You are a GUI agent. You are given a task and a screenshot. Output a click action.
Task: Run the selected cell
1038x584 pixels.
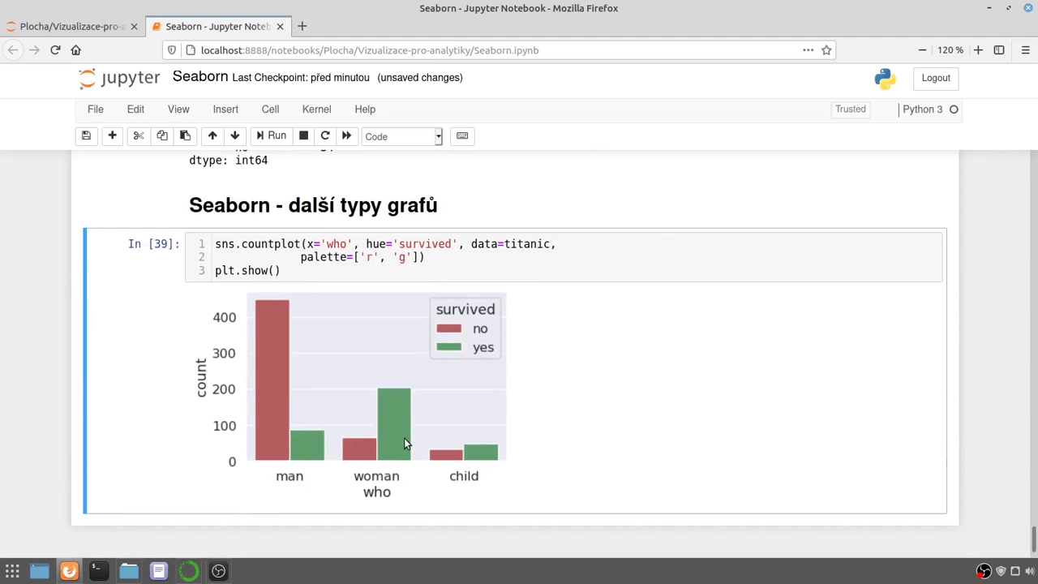pyautogui.click(x=271, y=136)
